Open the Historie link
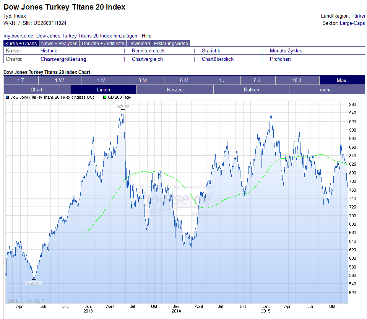 [x=49, y=50]
